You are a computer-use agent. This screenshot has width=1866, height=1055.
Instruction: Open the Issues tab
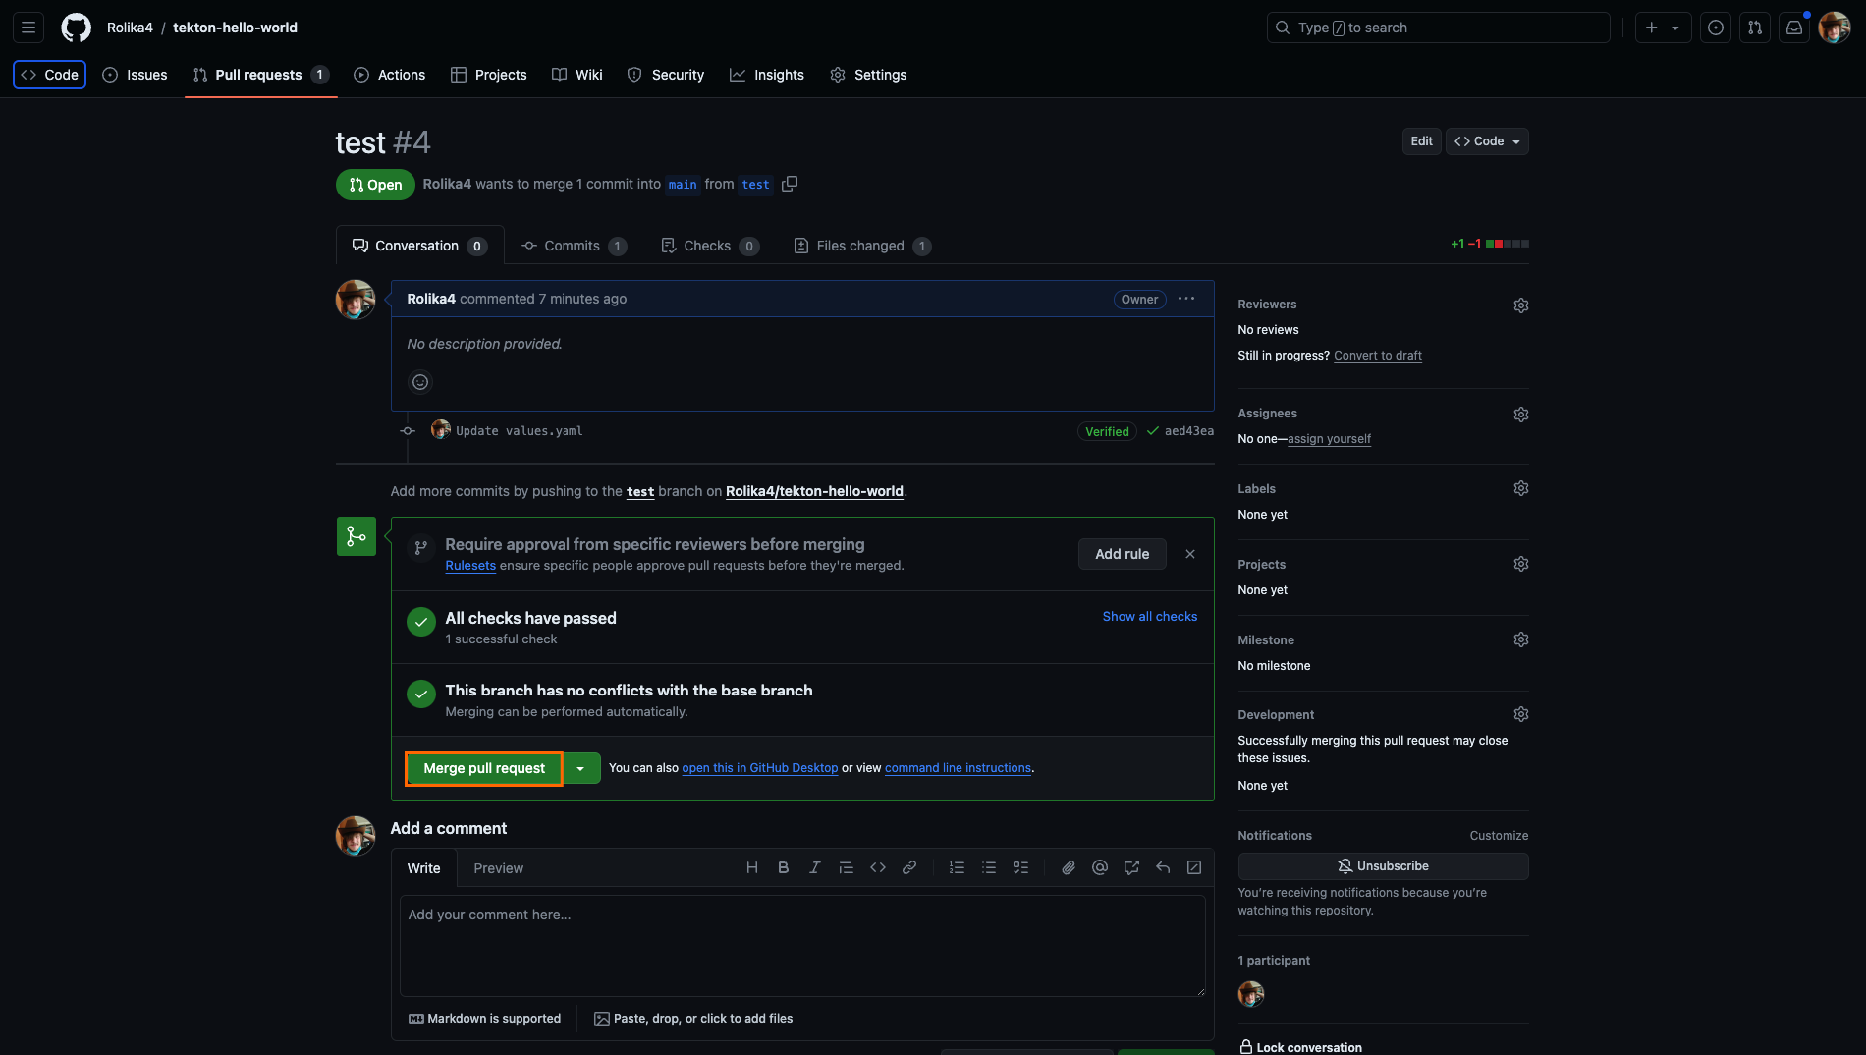click(135, 75)
